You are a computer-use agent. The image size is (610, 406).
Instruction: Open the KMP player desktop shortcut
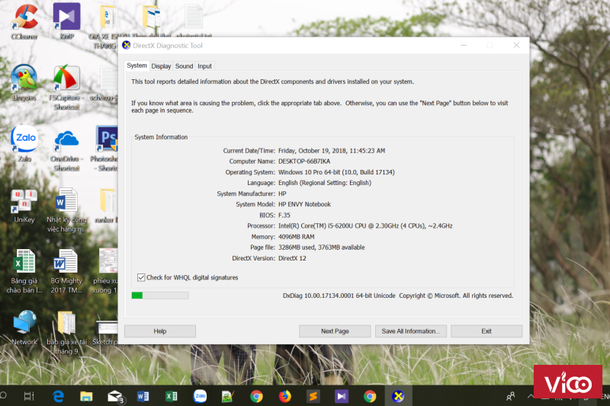coord(66,21)
